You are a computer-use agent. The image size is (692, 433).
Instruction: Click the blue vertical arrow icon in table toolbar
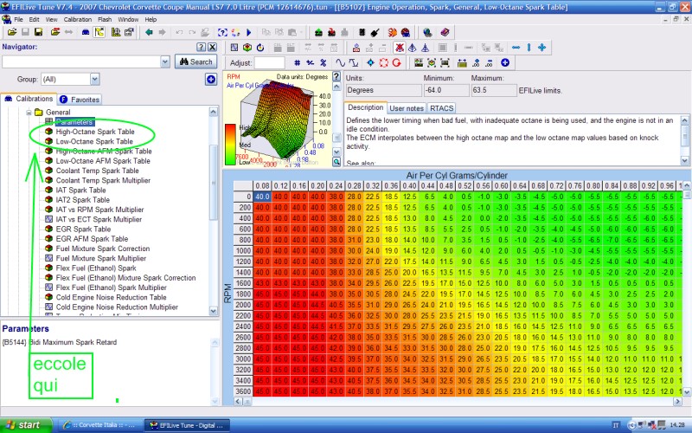coord(529,48)
